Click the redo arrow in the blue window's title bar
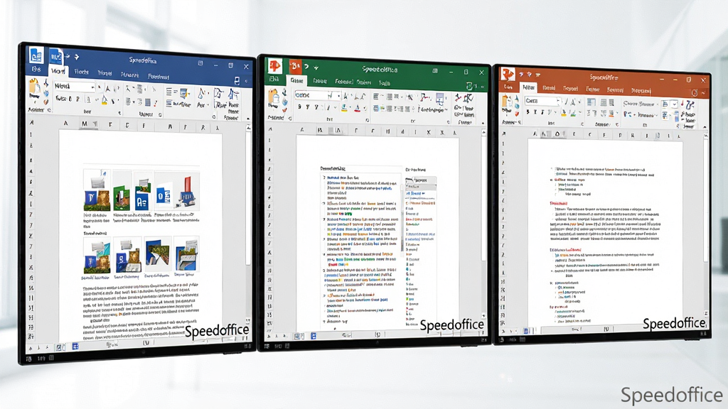 [77, 57]
